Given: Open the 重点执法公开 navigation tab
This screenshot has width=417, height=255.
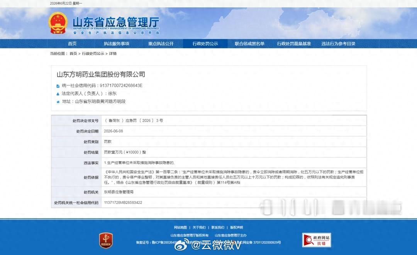Looking at the screenshot, I should (x=161, y=44).
